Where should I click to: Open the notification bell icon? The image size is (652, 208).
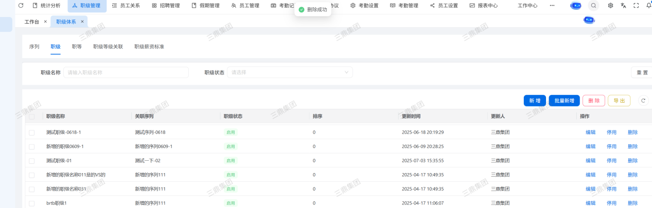click(648, 6)
